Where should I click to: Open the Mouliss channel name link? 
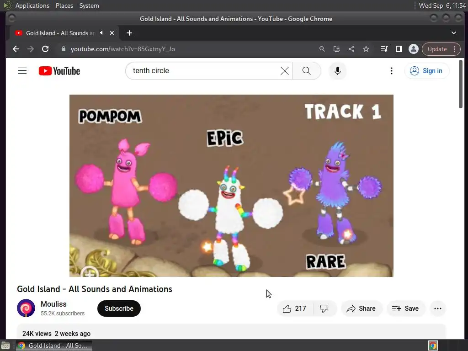54,304
